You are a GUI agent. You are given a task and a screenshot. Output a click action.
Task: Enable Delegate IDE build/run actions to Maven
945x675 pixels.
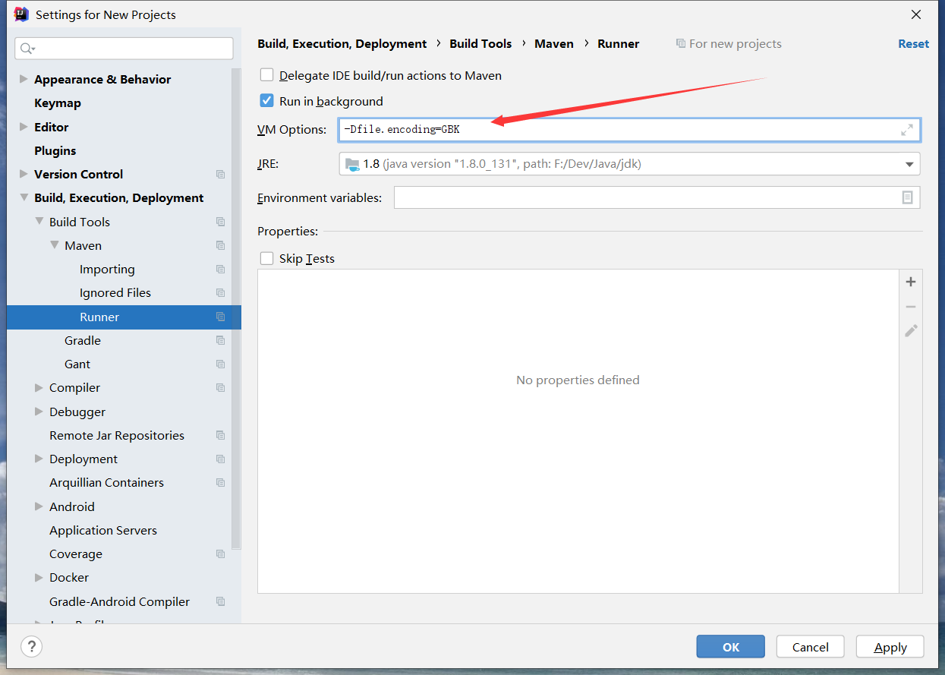tap(266, 75)
